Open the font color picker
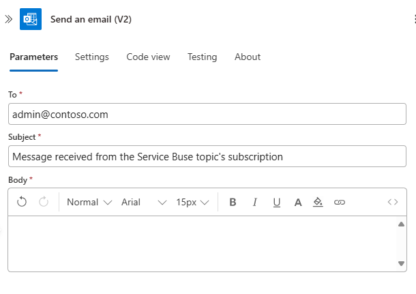 point(297,202)
